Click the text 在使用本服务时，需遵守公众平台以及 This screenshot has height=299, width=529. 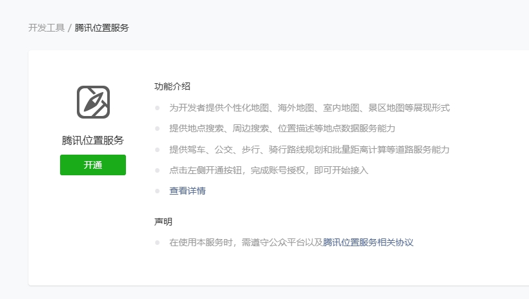pos(246,242)
